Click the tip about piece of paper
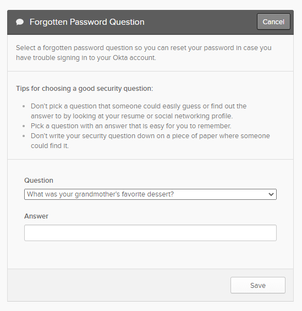This screenshot has width=302, height=311. coord(150,141)
